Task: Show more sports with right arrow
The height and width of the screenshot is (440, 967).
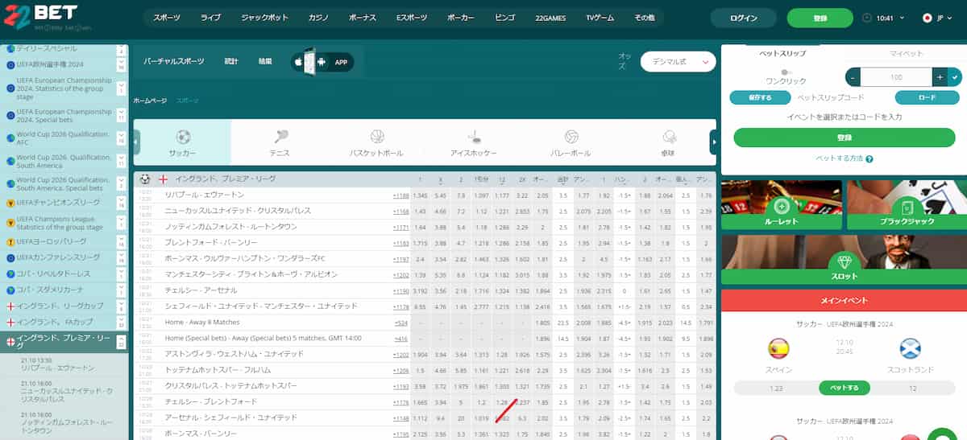Action: [712, 142]
